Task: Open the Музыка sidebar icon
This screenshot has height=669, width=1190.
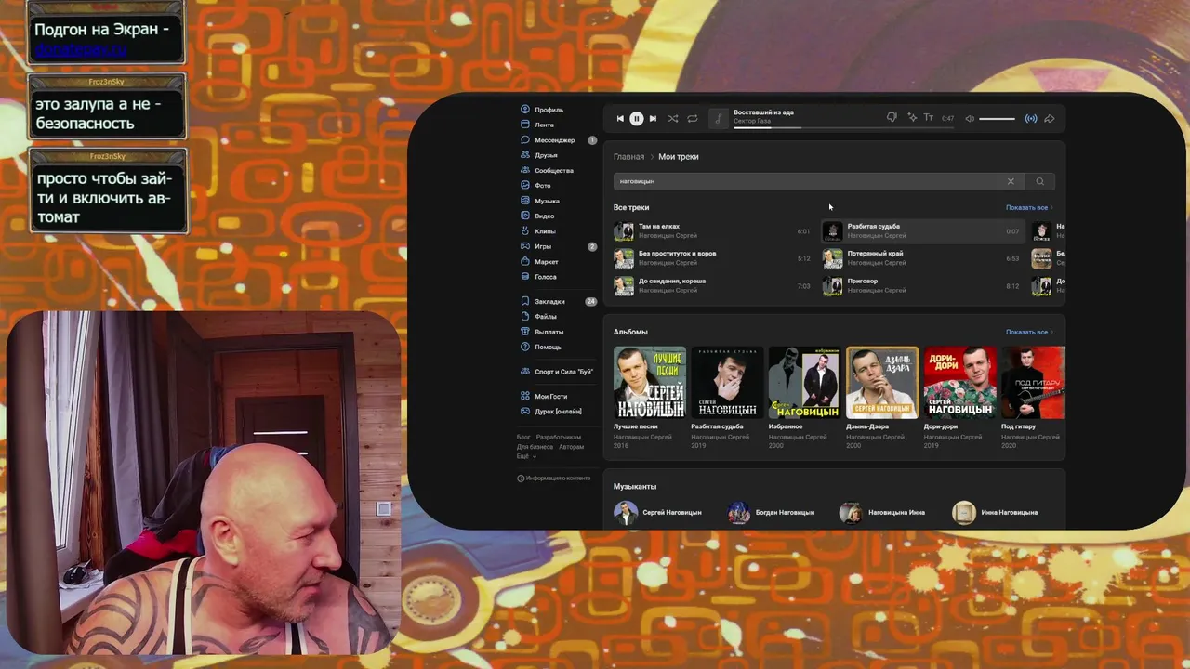Action: 525,201
